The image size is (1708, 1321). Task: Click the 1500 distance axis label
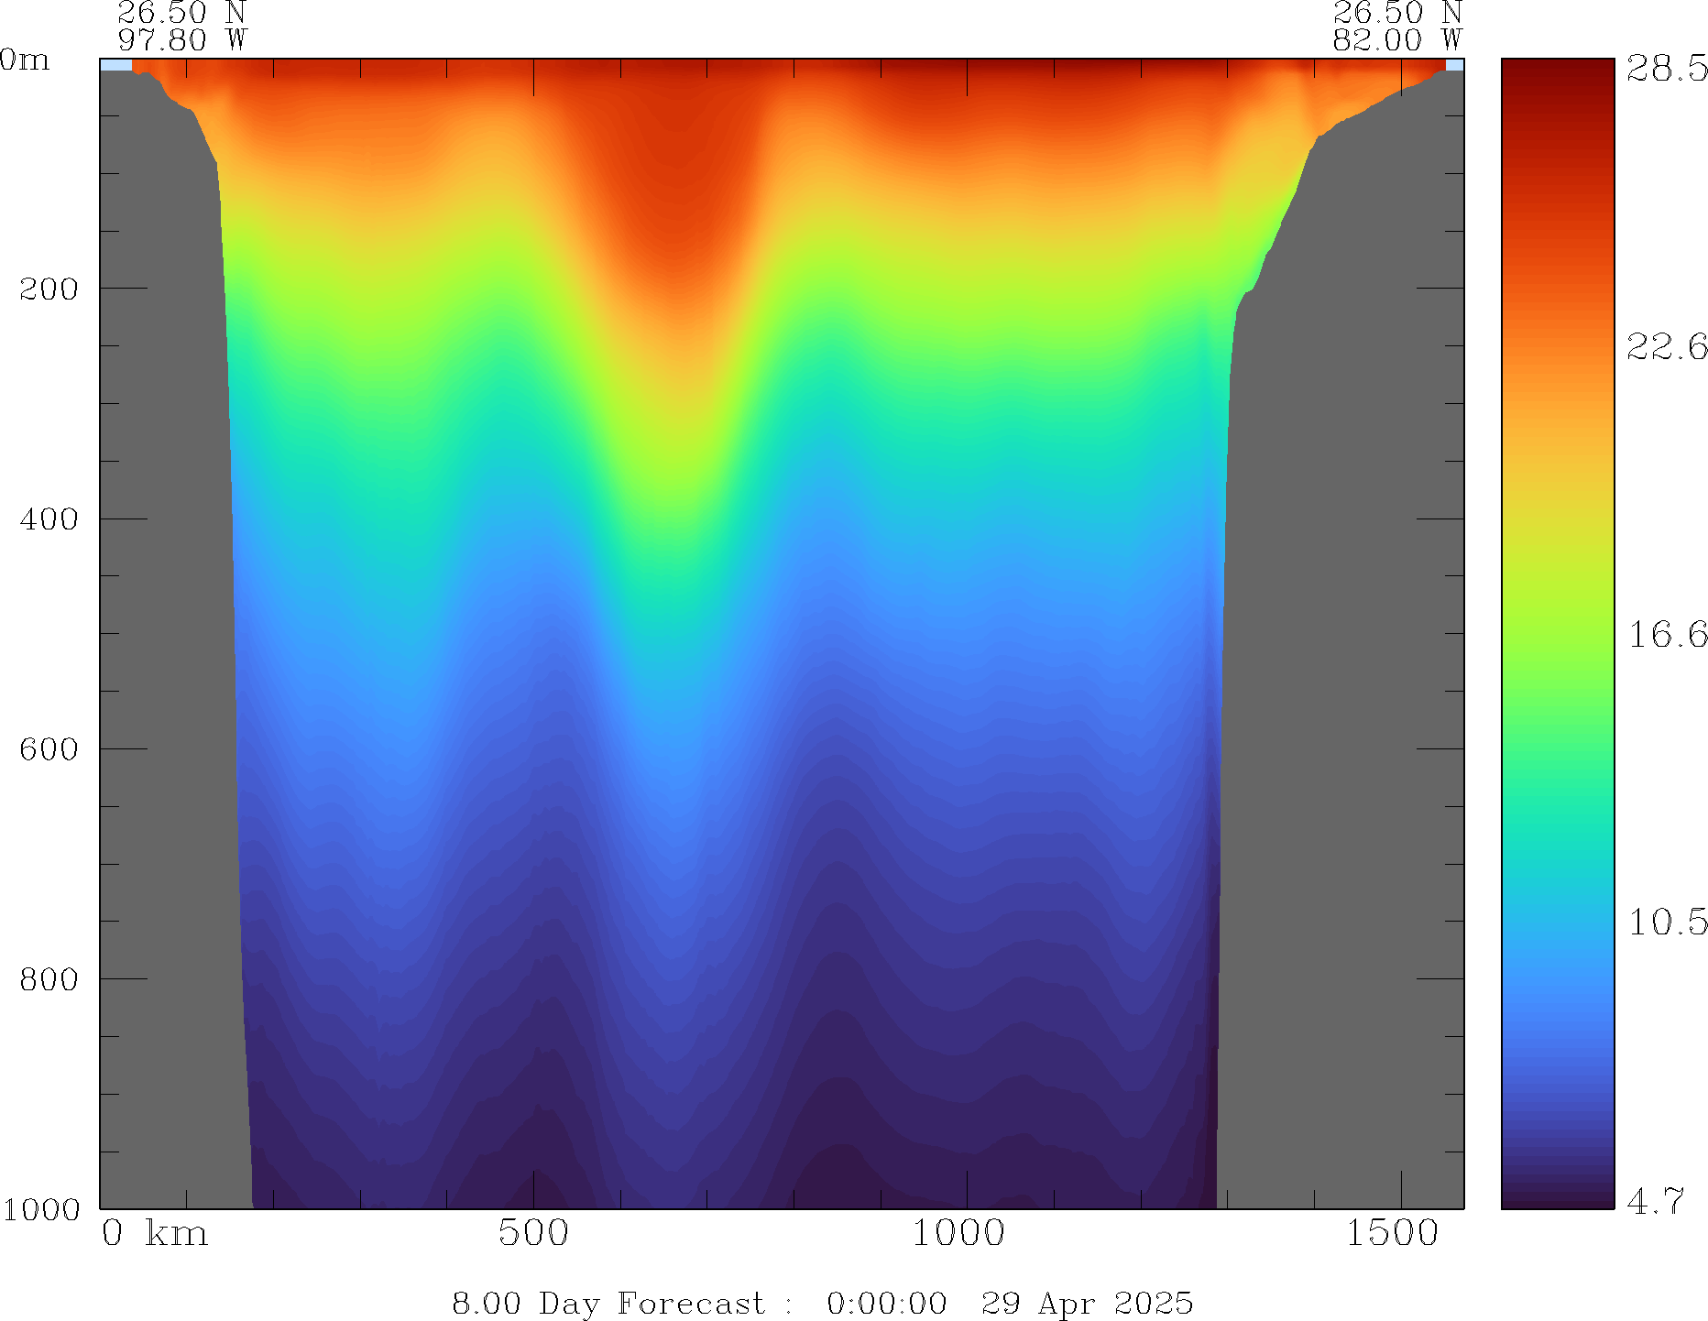click(x=1392, y=1234)
